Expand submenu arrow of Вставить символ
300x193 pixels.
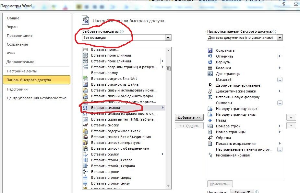click(x=162, y=108)
